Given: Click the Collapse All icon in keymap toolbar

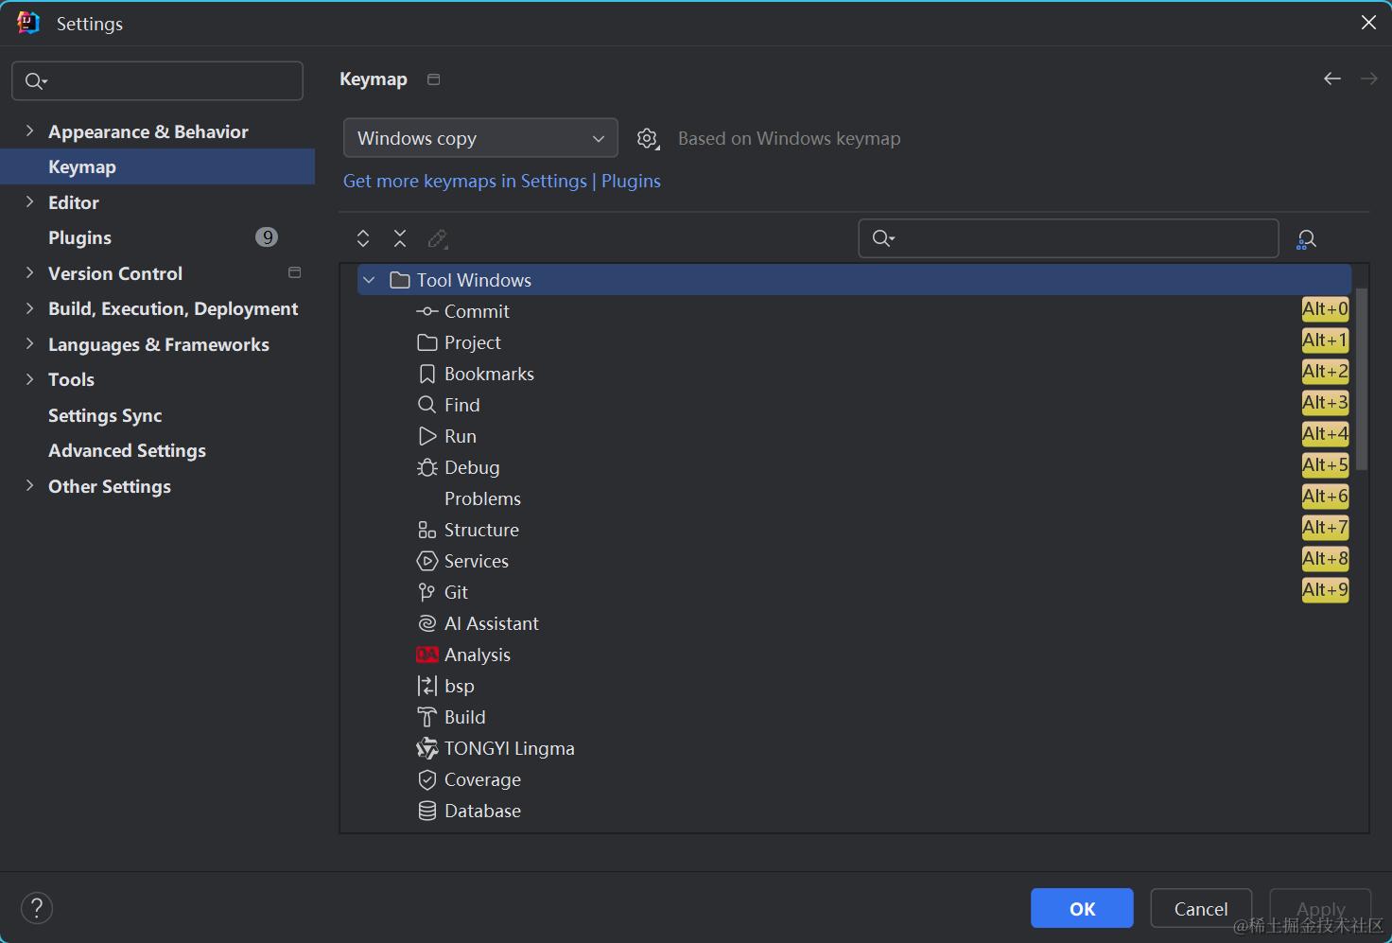Looking at the screenshot, I should click(x=400, y=238).
